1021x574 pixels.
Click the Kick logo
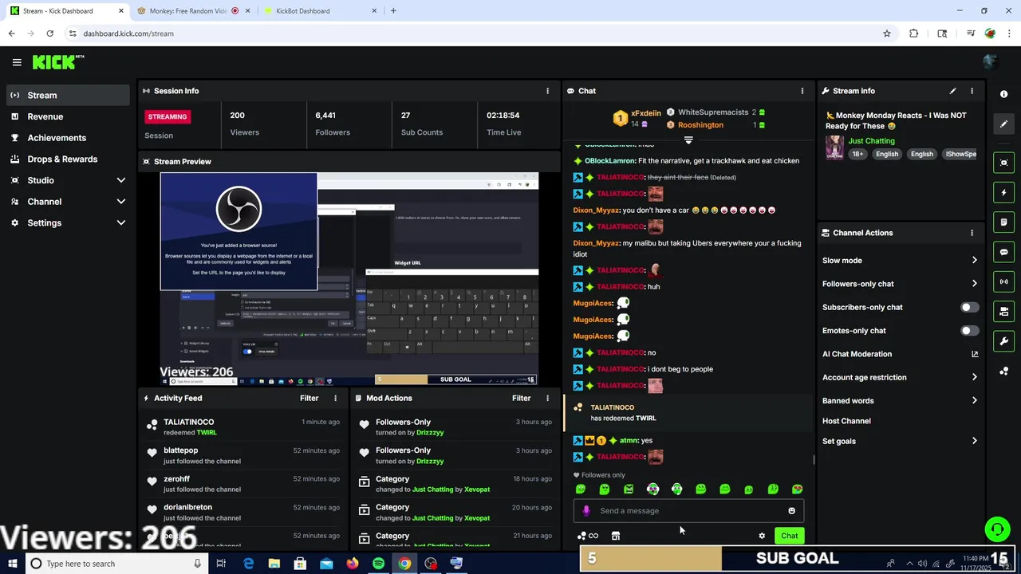(x=57, y=62)
